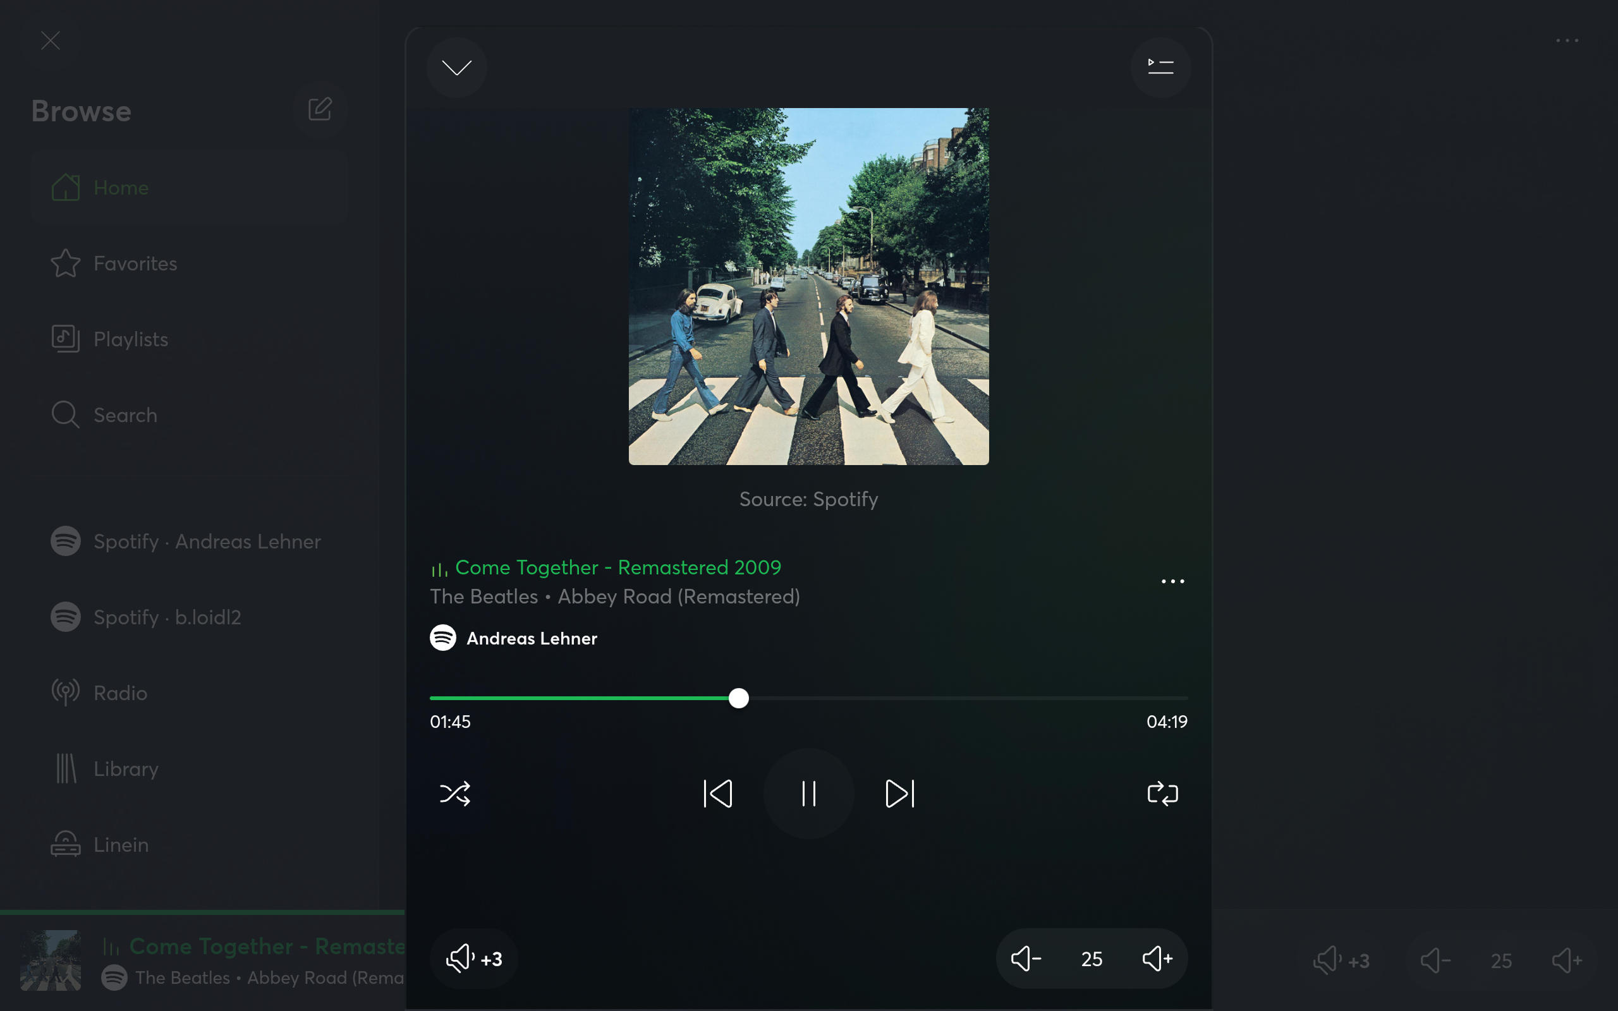
Task: Click the track progress slider knob
Action: pyautogui.click(x=739, y=698)
